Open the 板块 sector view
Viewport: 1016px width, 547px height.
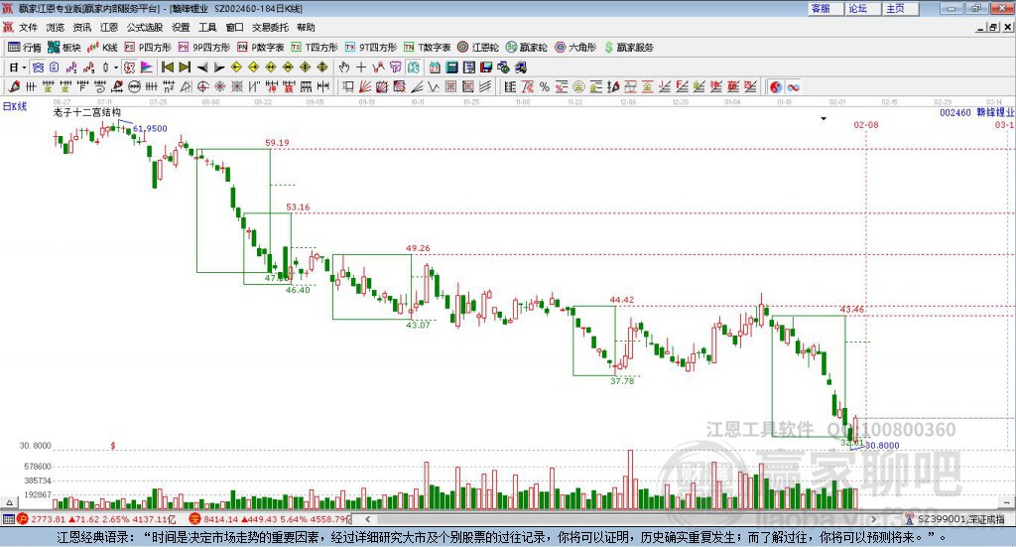(64, 48)
